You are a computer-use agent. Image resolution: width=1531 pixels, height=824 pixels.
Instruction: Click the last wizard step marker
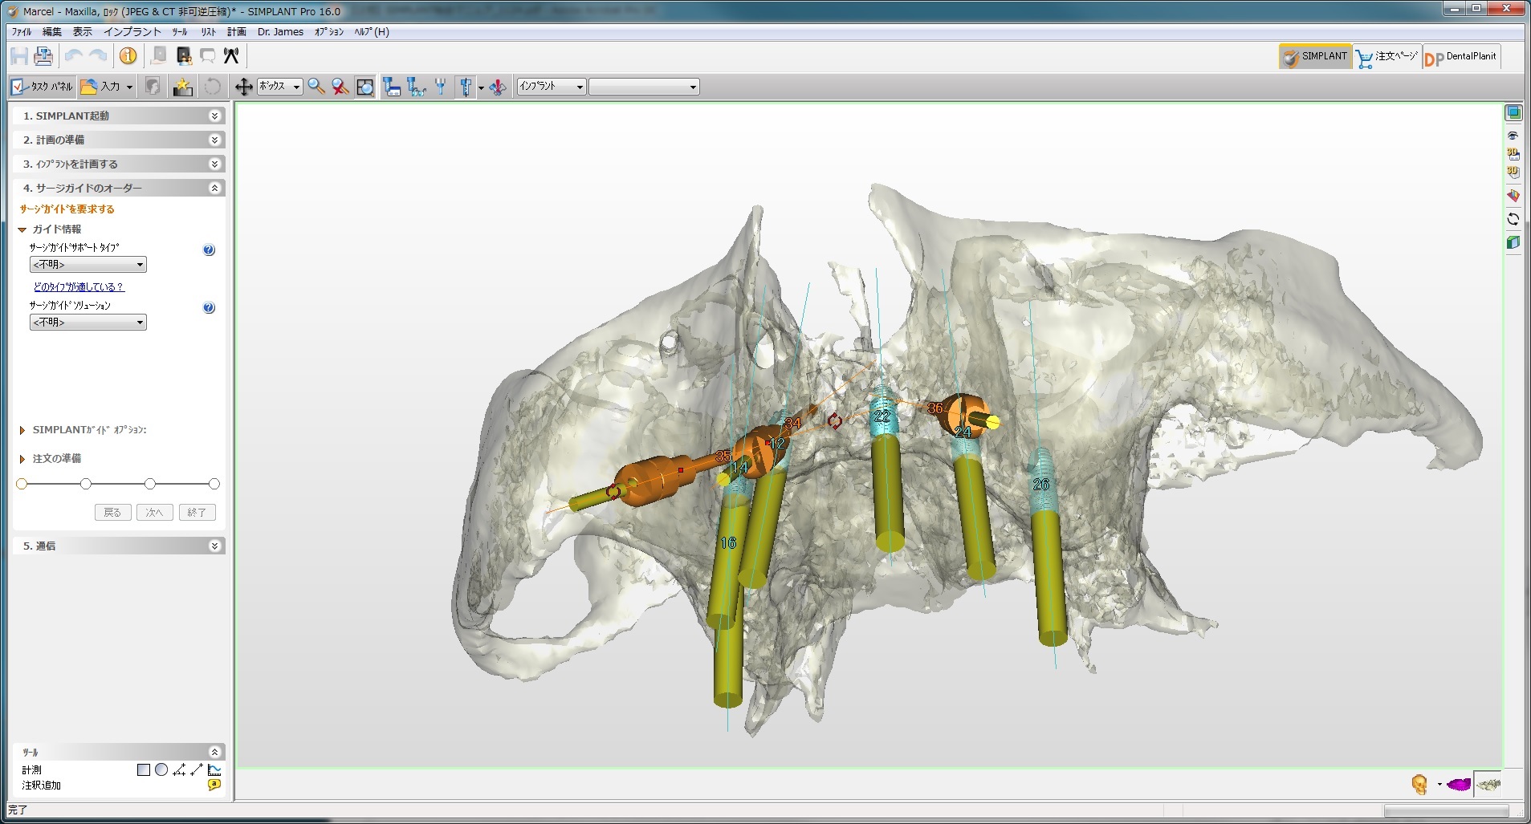point(214,484)
